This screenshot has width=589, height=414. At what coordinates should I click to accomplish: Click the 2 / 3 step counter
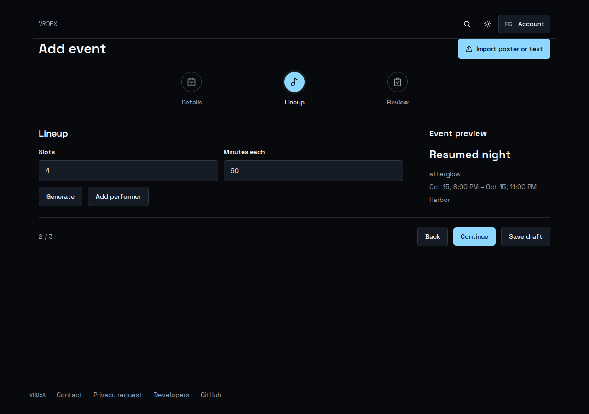tap(46, 236)
